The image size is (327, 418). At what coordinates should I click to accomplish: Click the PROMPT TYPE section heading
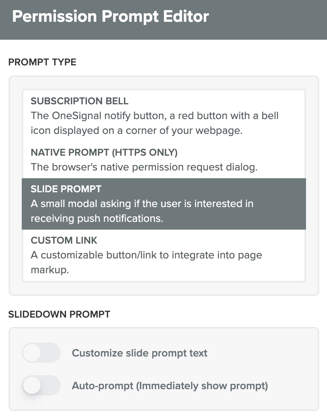click(42, 62)
